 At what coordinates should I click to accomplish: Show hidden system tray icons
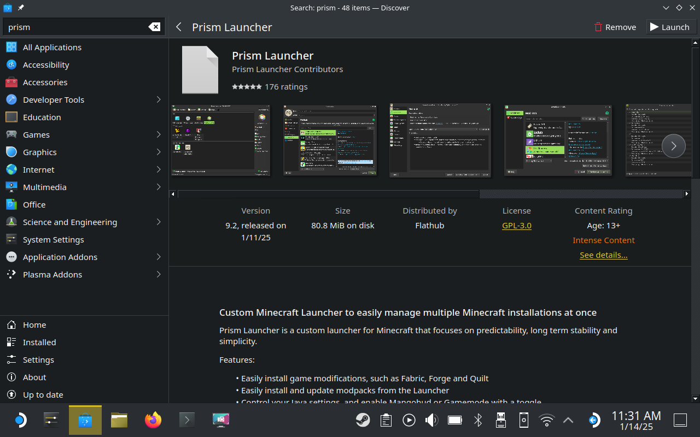[x=568, y=420]
